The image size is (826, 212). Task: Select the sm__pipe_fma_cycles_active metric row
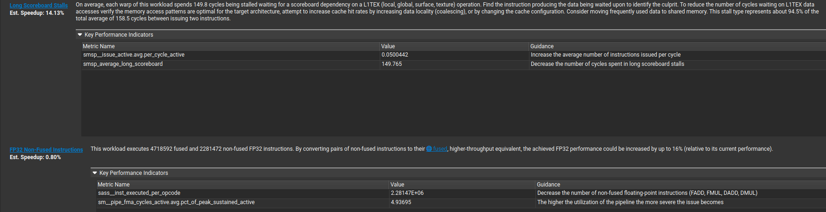pos(176,202)
